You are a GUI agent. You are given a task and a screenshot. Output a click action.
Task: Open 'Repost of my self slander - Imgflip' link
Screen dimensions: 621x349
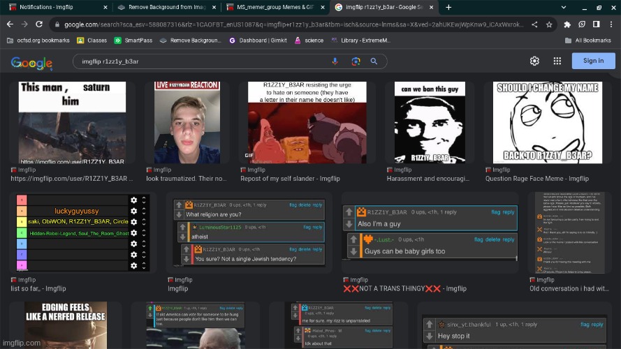click(x=290, y=179)
